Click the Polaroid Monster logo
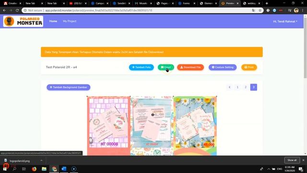Image resolution: width=307 pixels, height=173 pixels. 23,21
